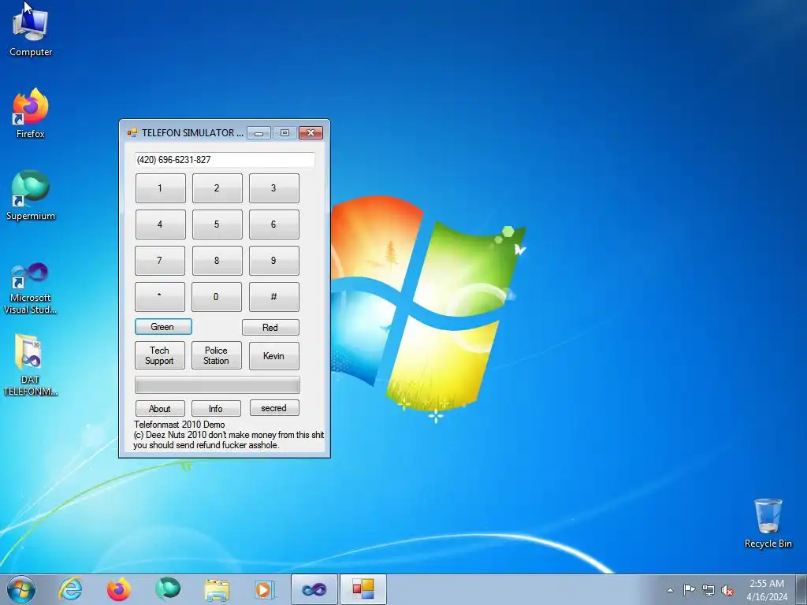The width and height of the screenshot is (807, 605).
Task: Dial digit 9 on the keypad
Action: tap(273, 260)
